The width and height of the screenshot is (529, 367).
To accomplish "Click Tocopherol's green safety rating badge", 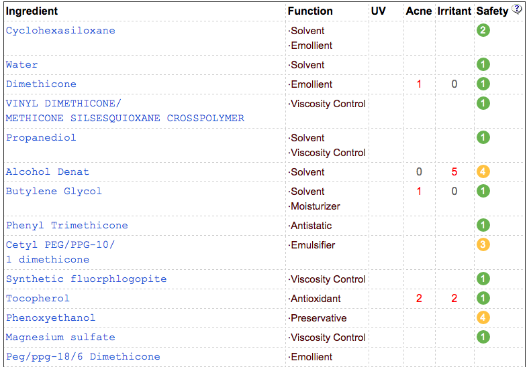I will (x=483, y=298).
